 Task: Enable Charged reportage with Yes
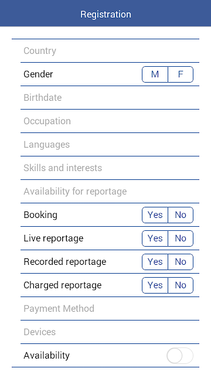[x=155, y=285]
